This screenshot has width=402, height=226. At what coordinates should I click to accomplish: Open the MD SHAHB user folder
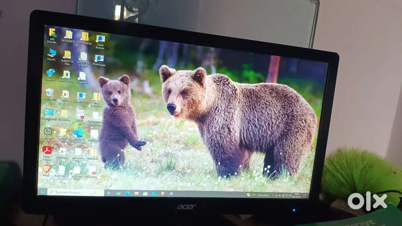[x=52, y=34]
